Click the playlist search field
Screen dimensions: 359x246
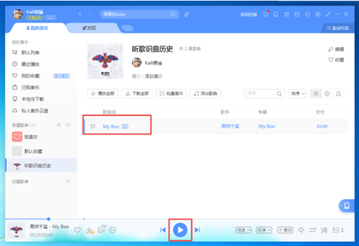tap(264, 94)
